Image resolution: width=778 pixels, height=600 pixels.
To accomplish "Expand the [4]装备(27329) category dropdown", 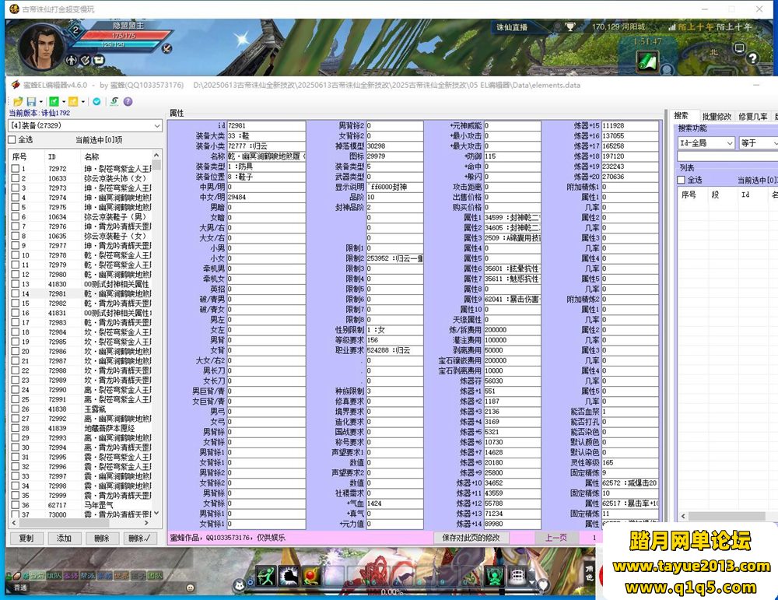I will pos(156,125).
